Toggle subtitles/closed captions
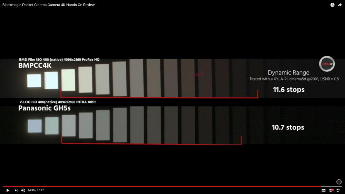 (324, 190)
